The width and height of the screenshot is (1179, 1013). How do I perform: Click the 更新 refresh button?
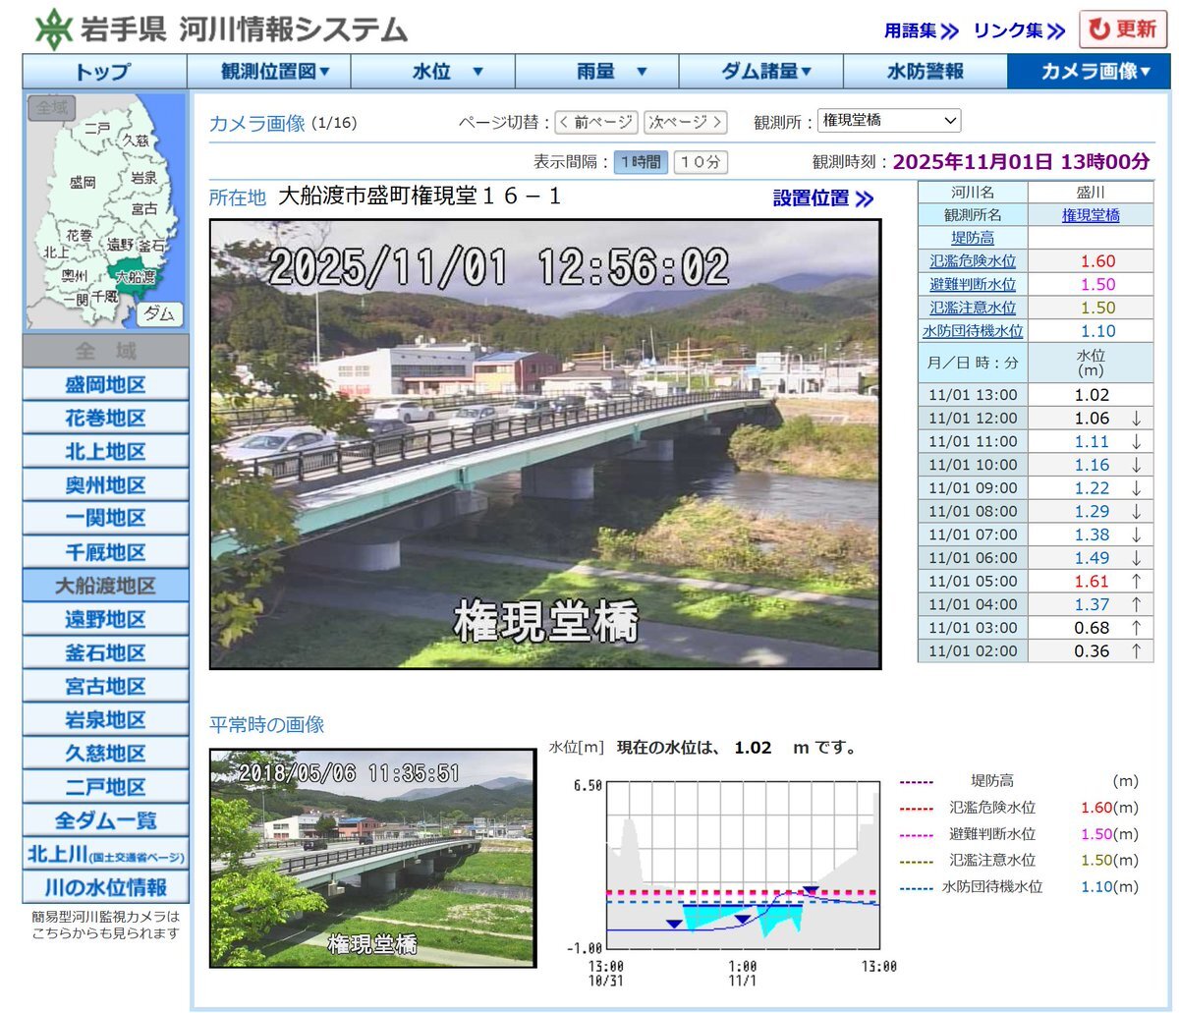1122,29
